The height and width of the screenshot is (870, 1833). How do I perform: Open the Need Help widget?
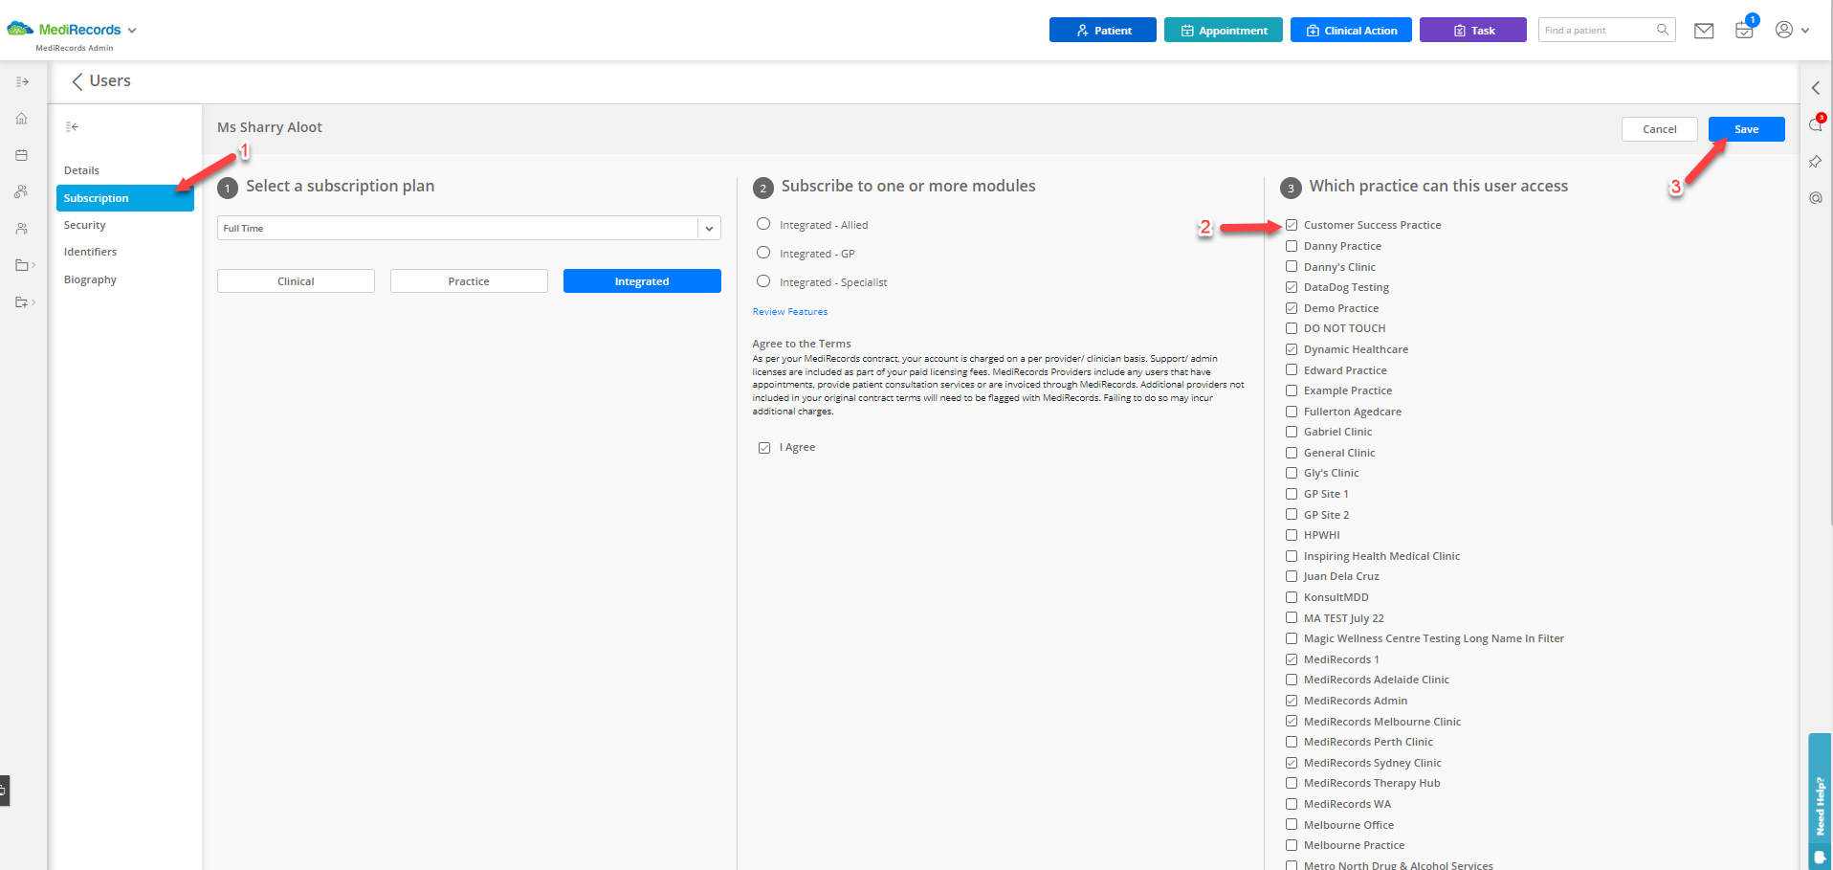tap(1820, 801)
